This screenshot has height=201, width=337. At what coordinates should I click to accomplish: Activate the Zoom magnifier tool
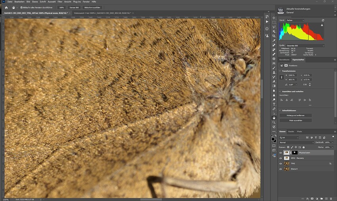click(x=274, y=123)
